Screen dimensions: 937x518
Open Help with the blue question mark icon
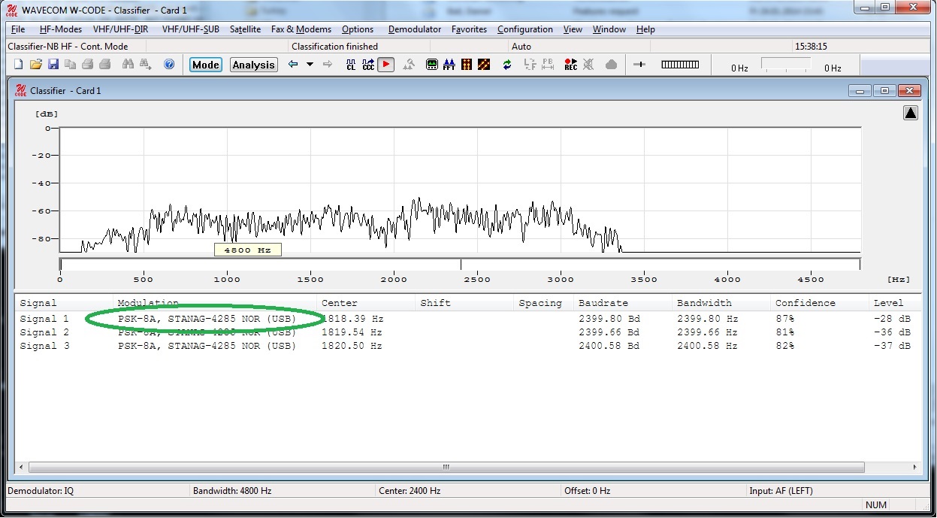click(169, 65)
